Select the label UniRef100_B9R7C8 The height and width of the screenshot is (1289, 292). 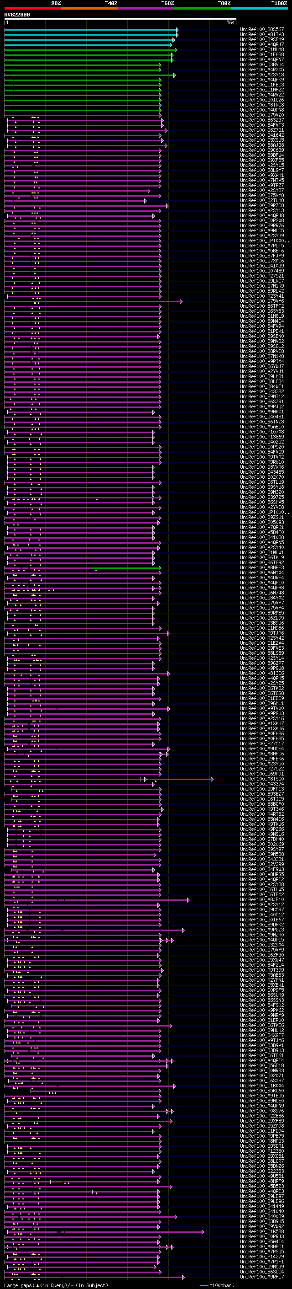[x=262, y=205]
